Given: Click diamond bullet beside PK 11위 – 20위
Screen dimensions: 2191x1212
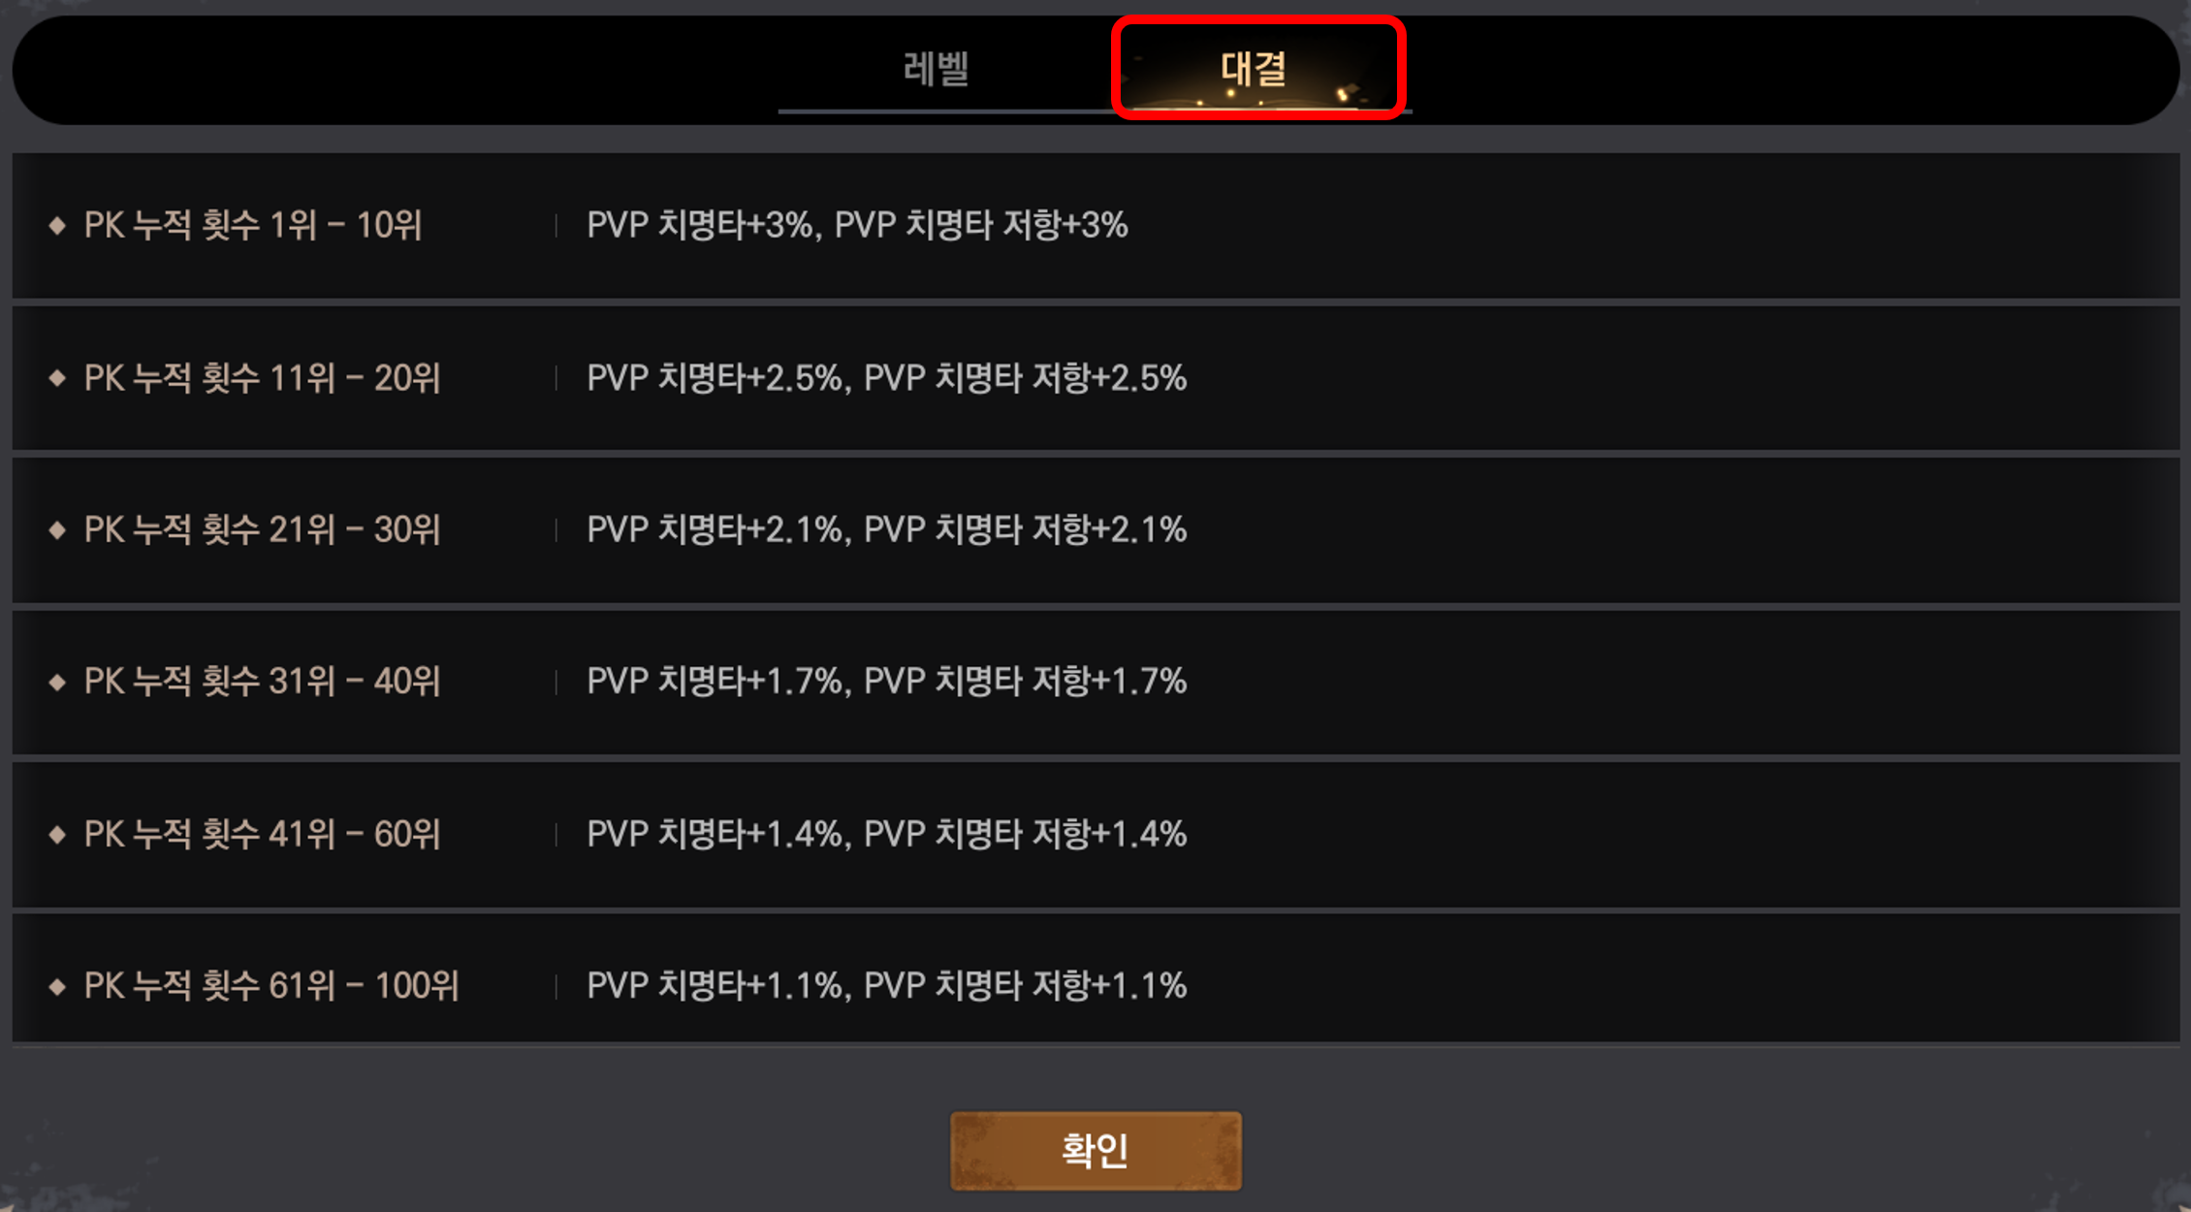Looking at the screenshot, I should [57, 378].
